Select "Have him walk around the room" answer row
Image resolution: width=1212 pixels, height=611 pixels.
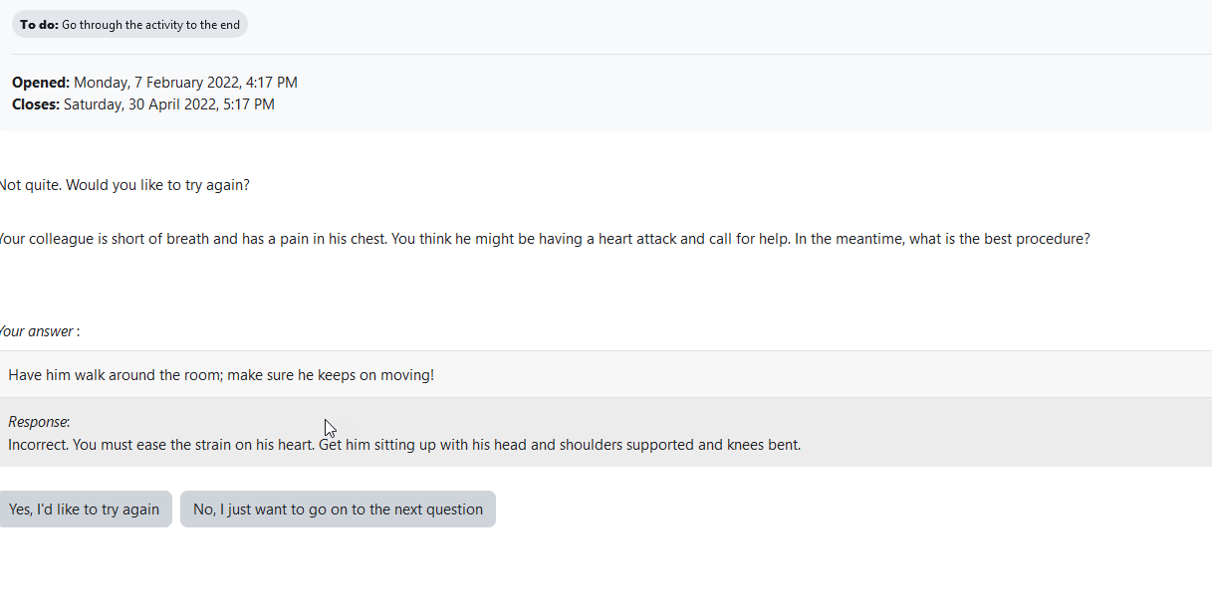[x=606, y=375]
